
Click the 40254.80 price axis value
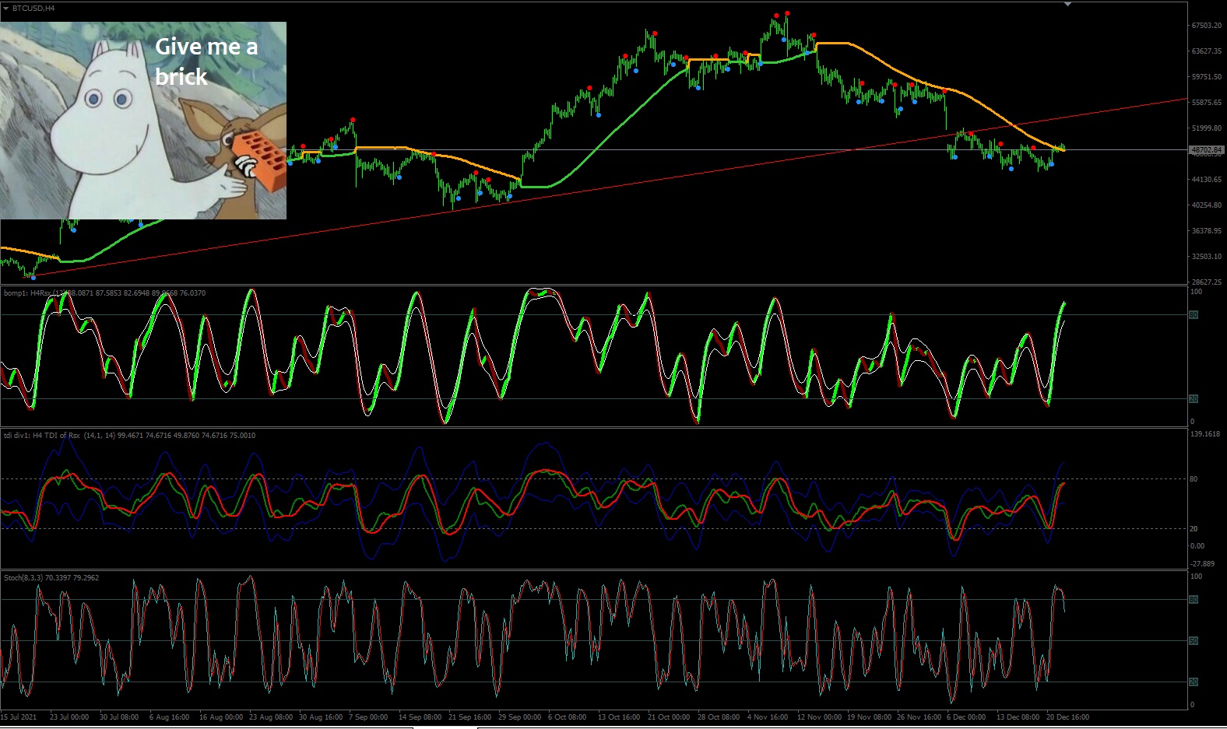(1206, 205)
